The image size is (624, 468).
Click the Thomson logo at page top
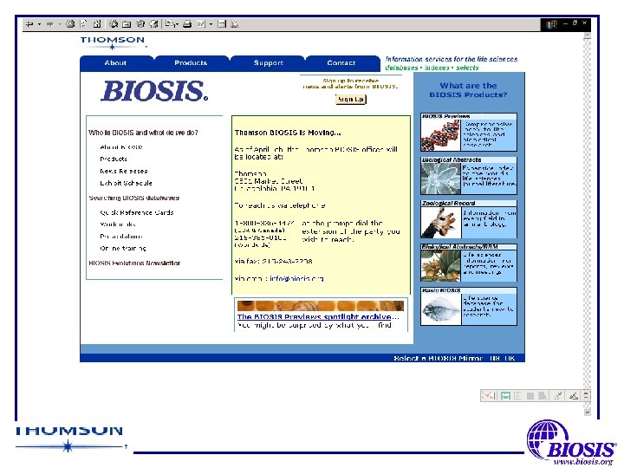tap(113, 42)
